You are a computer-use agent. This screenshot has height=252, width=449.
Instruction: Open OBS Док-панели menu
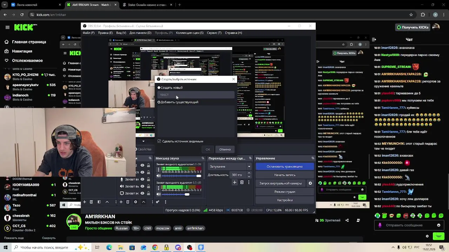tap(140, 33)
